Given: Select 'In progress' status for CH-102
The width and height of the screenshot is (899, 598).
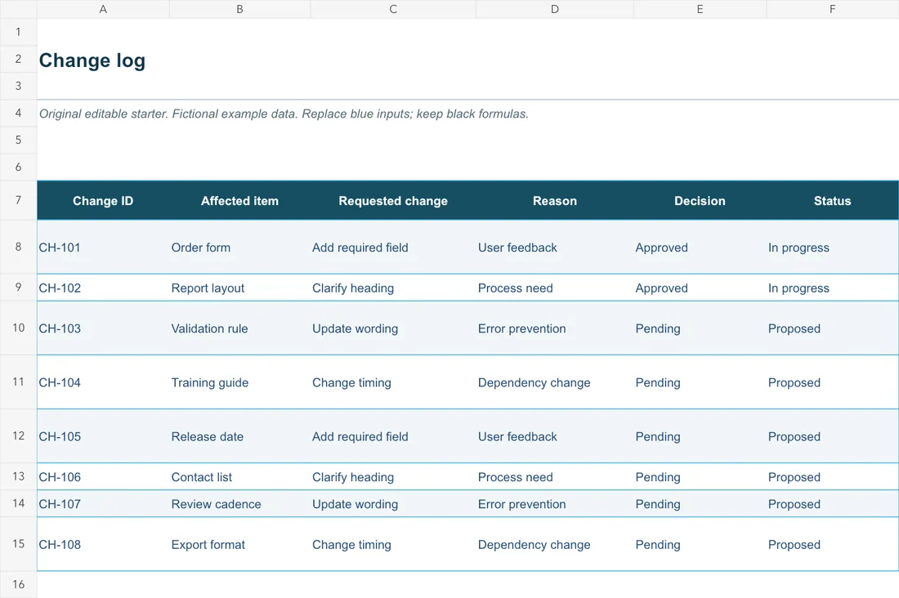Looking at the screenshot, I should coord(833,288).
